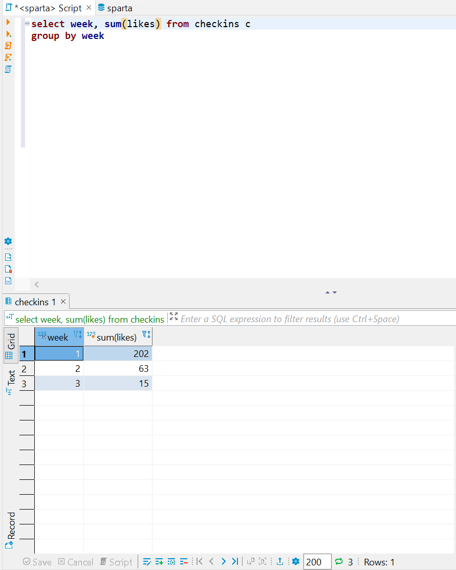Select the week column header
The height and width of the screenshot is (570, 456).
(x=58, y=337)
